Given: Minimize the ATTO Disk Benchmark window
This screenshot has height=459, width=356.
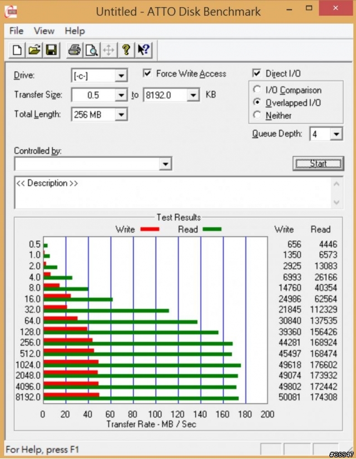Looking at the screenshot, I should coord(289,9).
